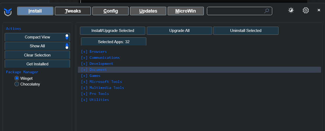Toggle the light/dark theme sun icon

click(291, 10)
